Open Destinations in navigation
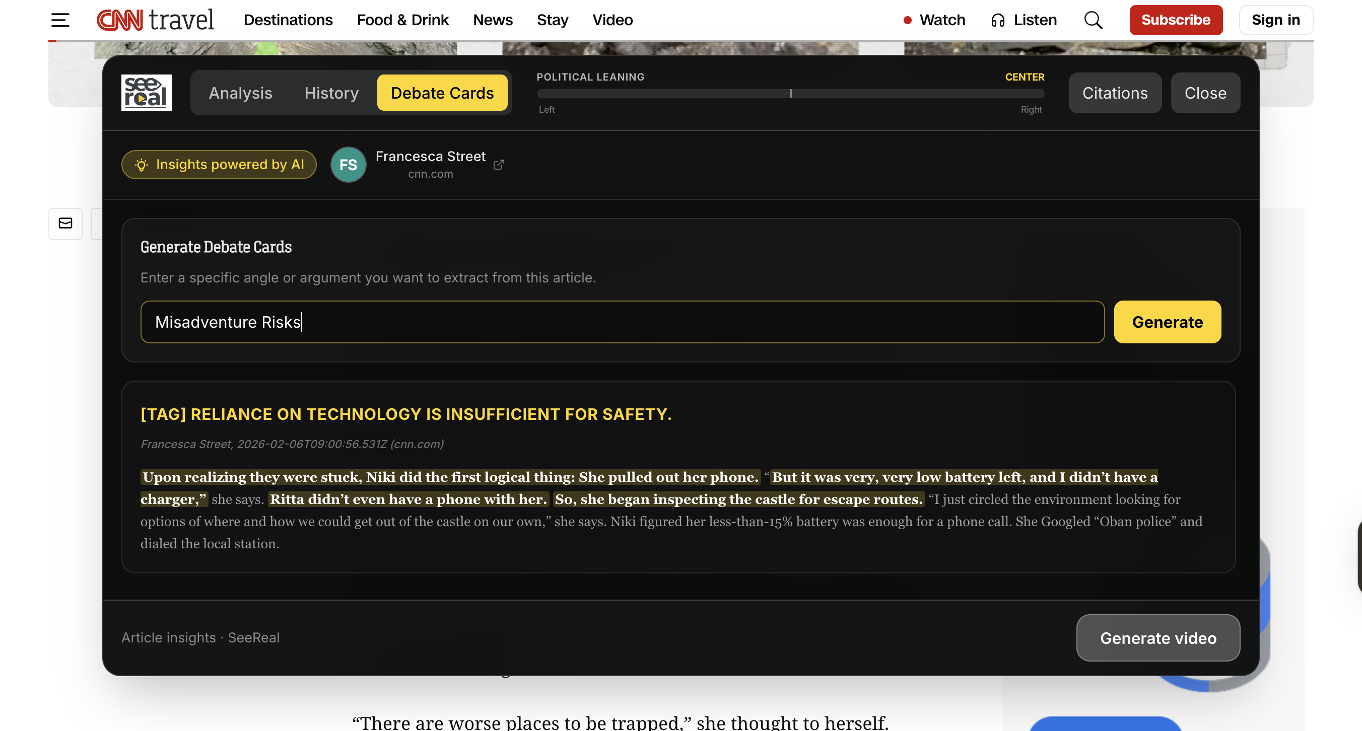 tap(288, 20)
